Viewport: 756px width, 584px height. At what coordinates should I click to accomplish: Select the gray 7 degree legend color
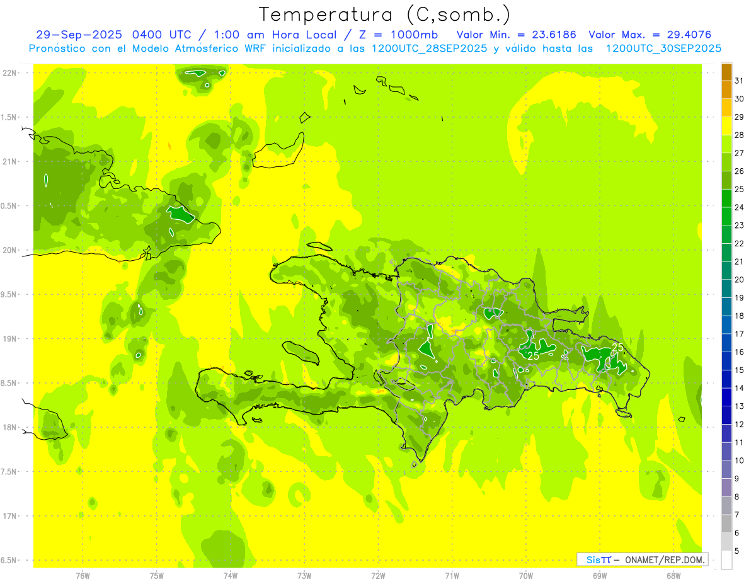[726, 505]
